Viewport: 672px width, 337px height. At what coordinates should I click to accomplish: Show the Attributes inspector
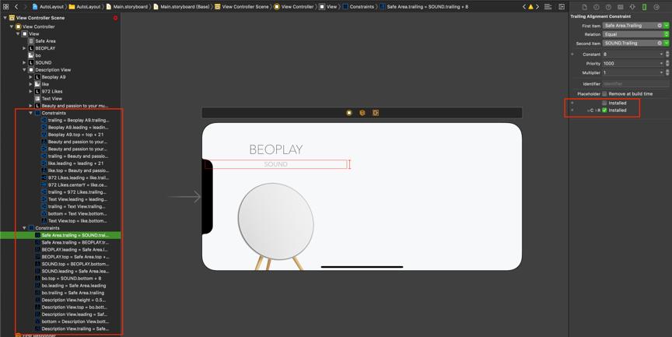(632, 7)
